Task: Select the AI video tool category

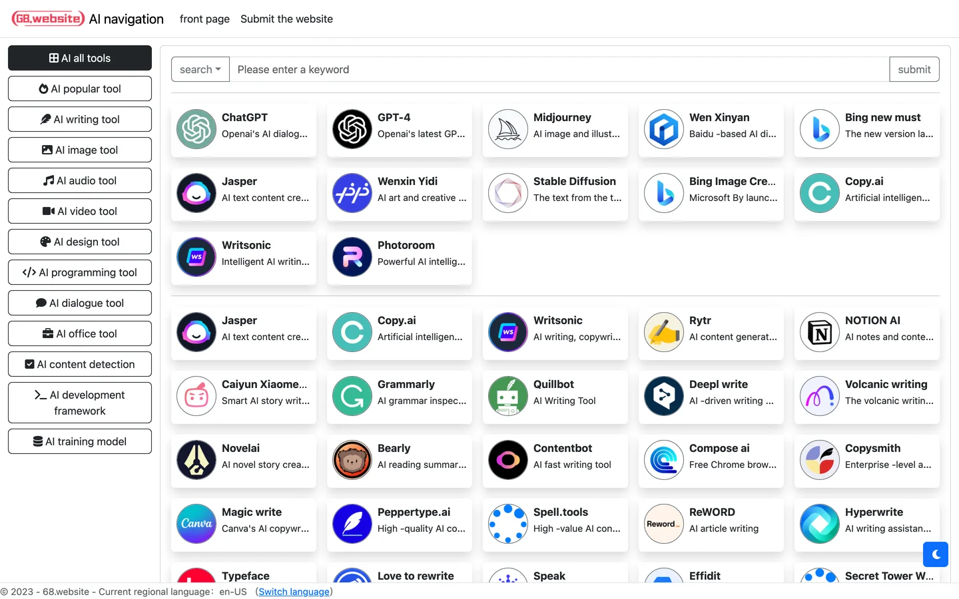Action: 80,211
